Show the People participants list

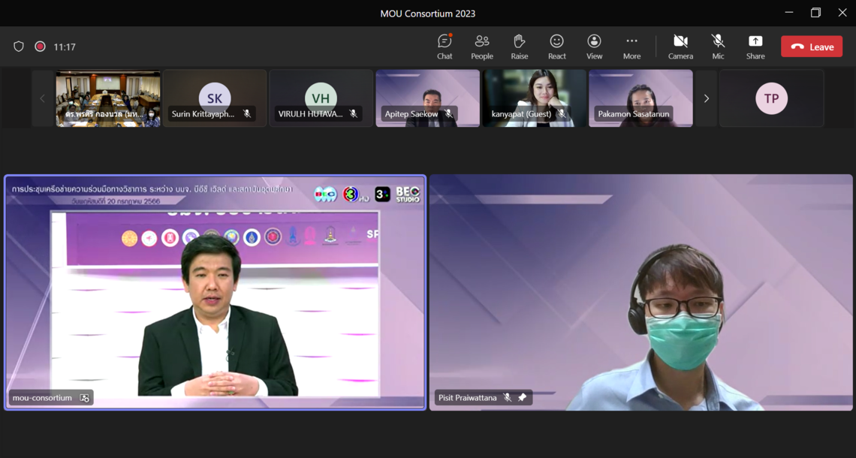pos(482,46)
